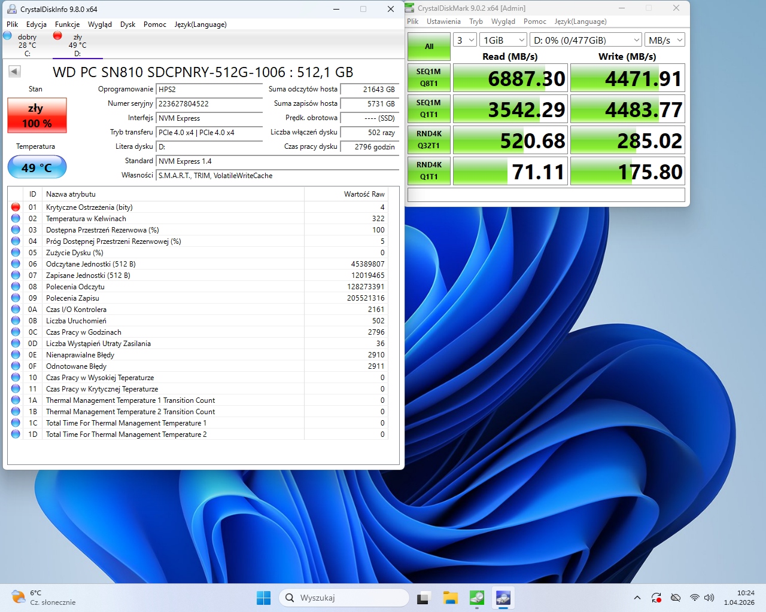Click the previous disk arrow icon
The width and height of the screenshot is (766, 612).
tap(15, 72)
